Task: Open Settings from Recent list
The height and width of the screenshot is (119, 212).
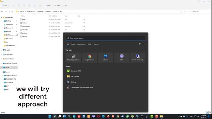Action: 72,82
